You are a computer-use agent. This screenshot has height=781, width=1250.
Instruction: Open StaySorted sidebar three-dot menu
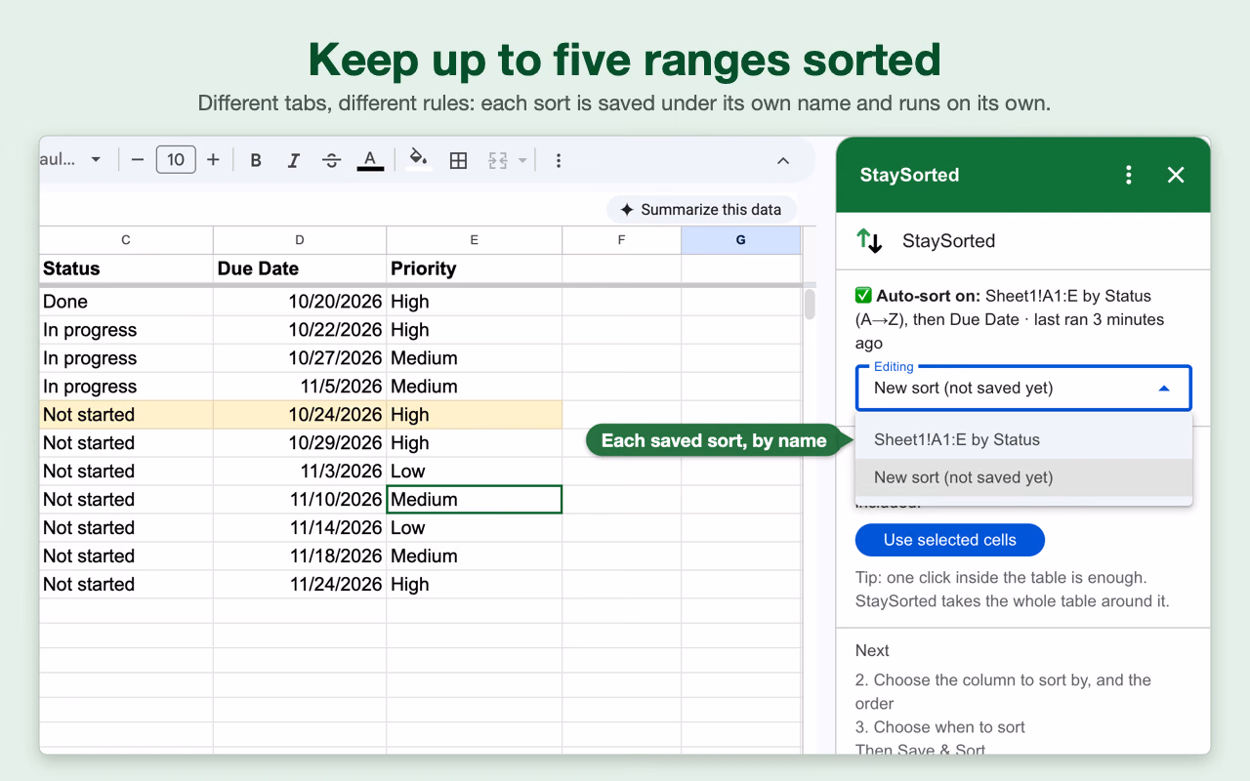point(1129,175)
